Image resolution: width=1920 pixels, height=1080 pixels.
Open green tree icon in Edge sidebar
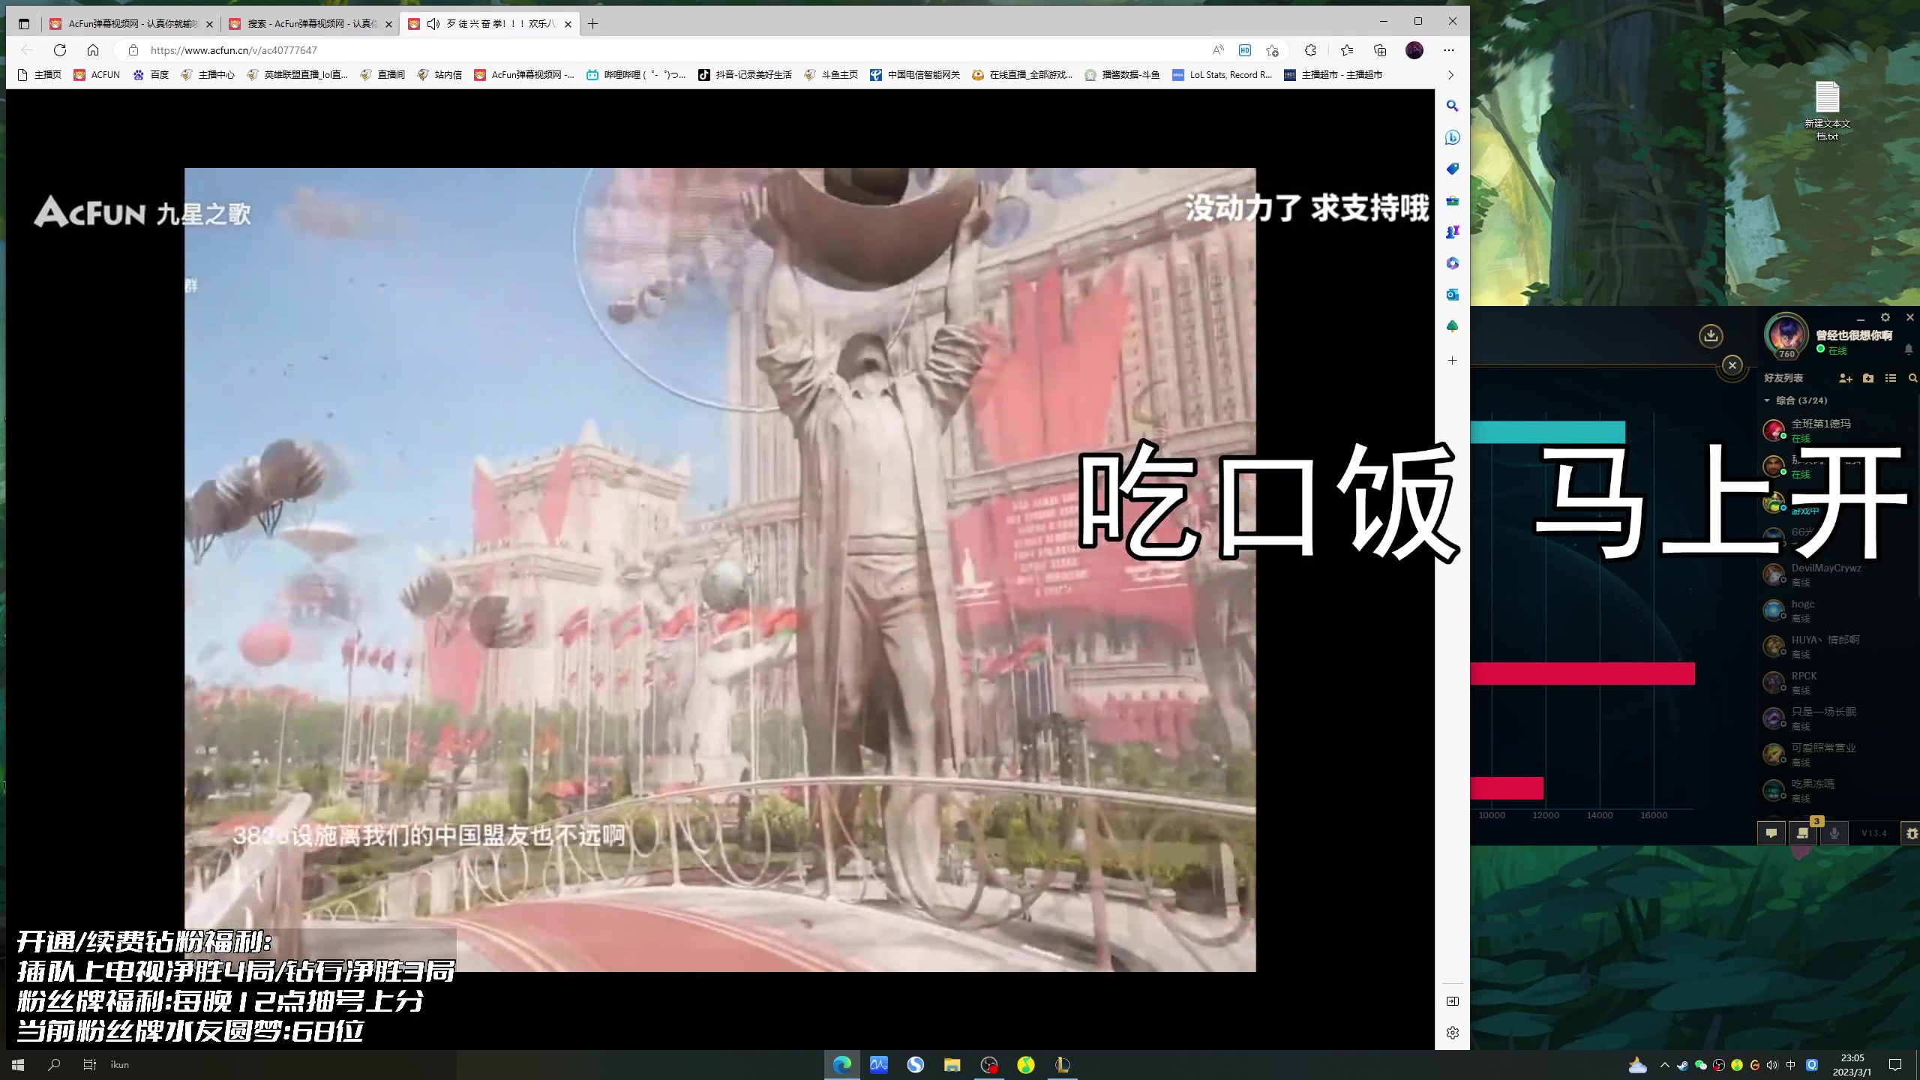[x=1452, y=326]
